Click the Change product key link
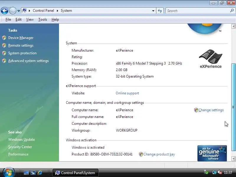The width and height of the screenshot is (236, 177). click(159, 154)
